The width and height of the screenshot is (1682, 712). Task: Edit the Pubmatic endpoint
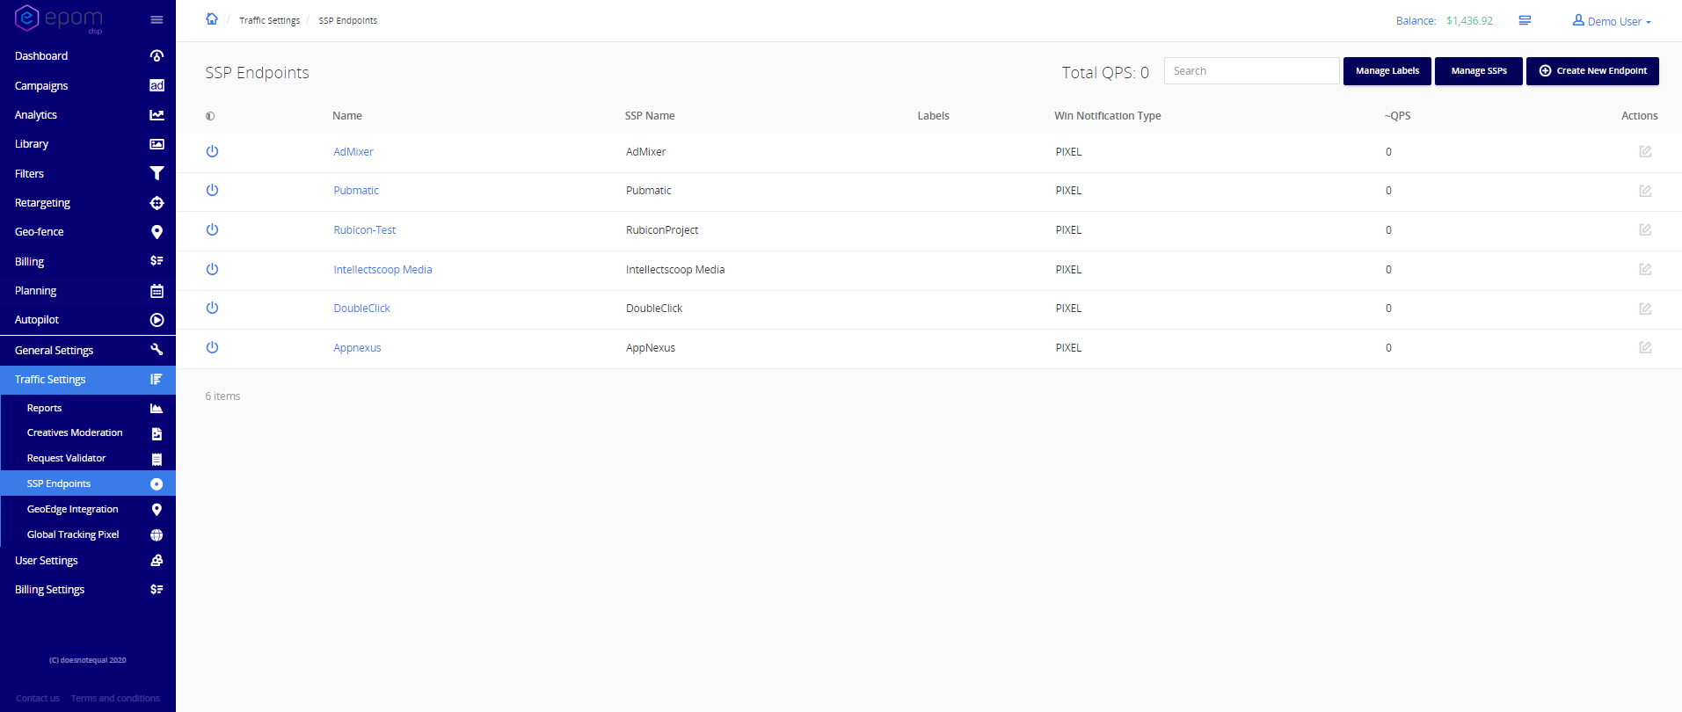(1645, 191)
